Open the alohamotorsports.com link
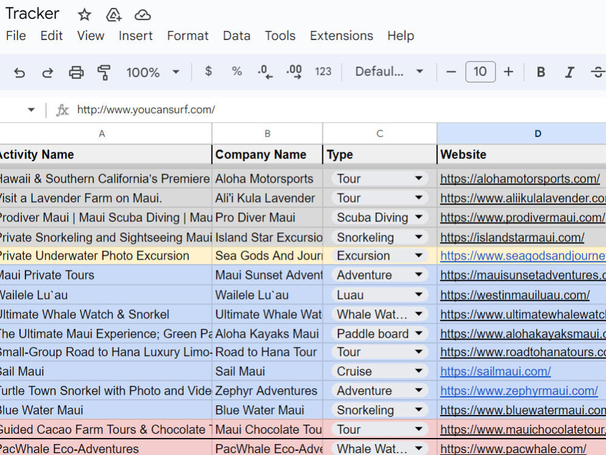The image size is (606, 455). (520, 179)
